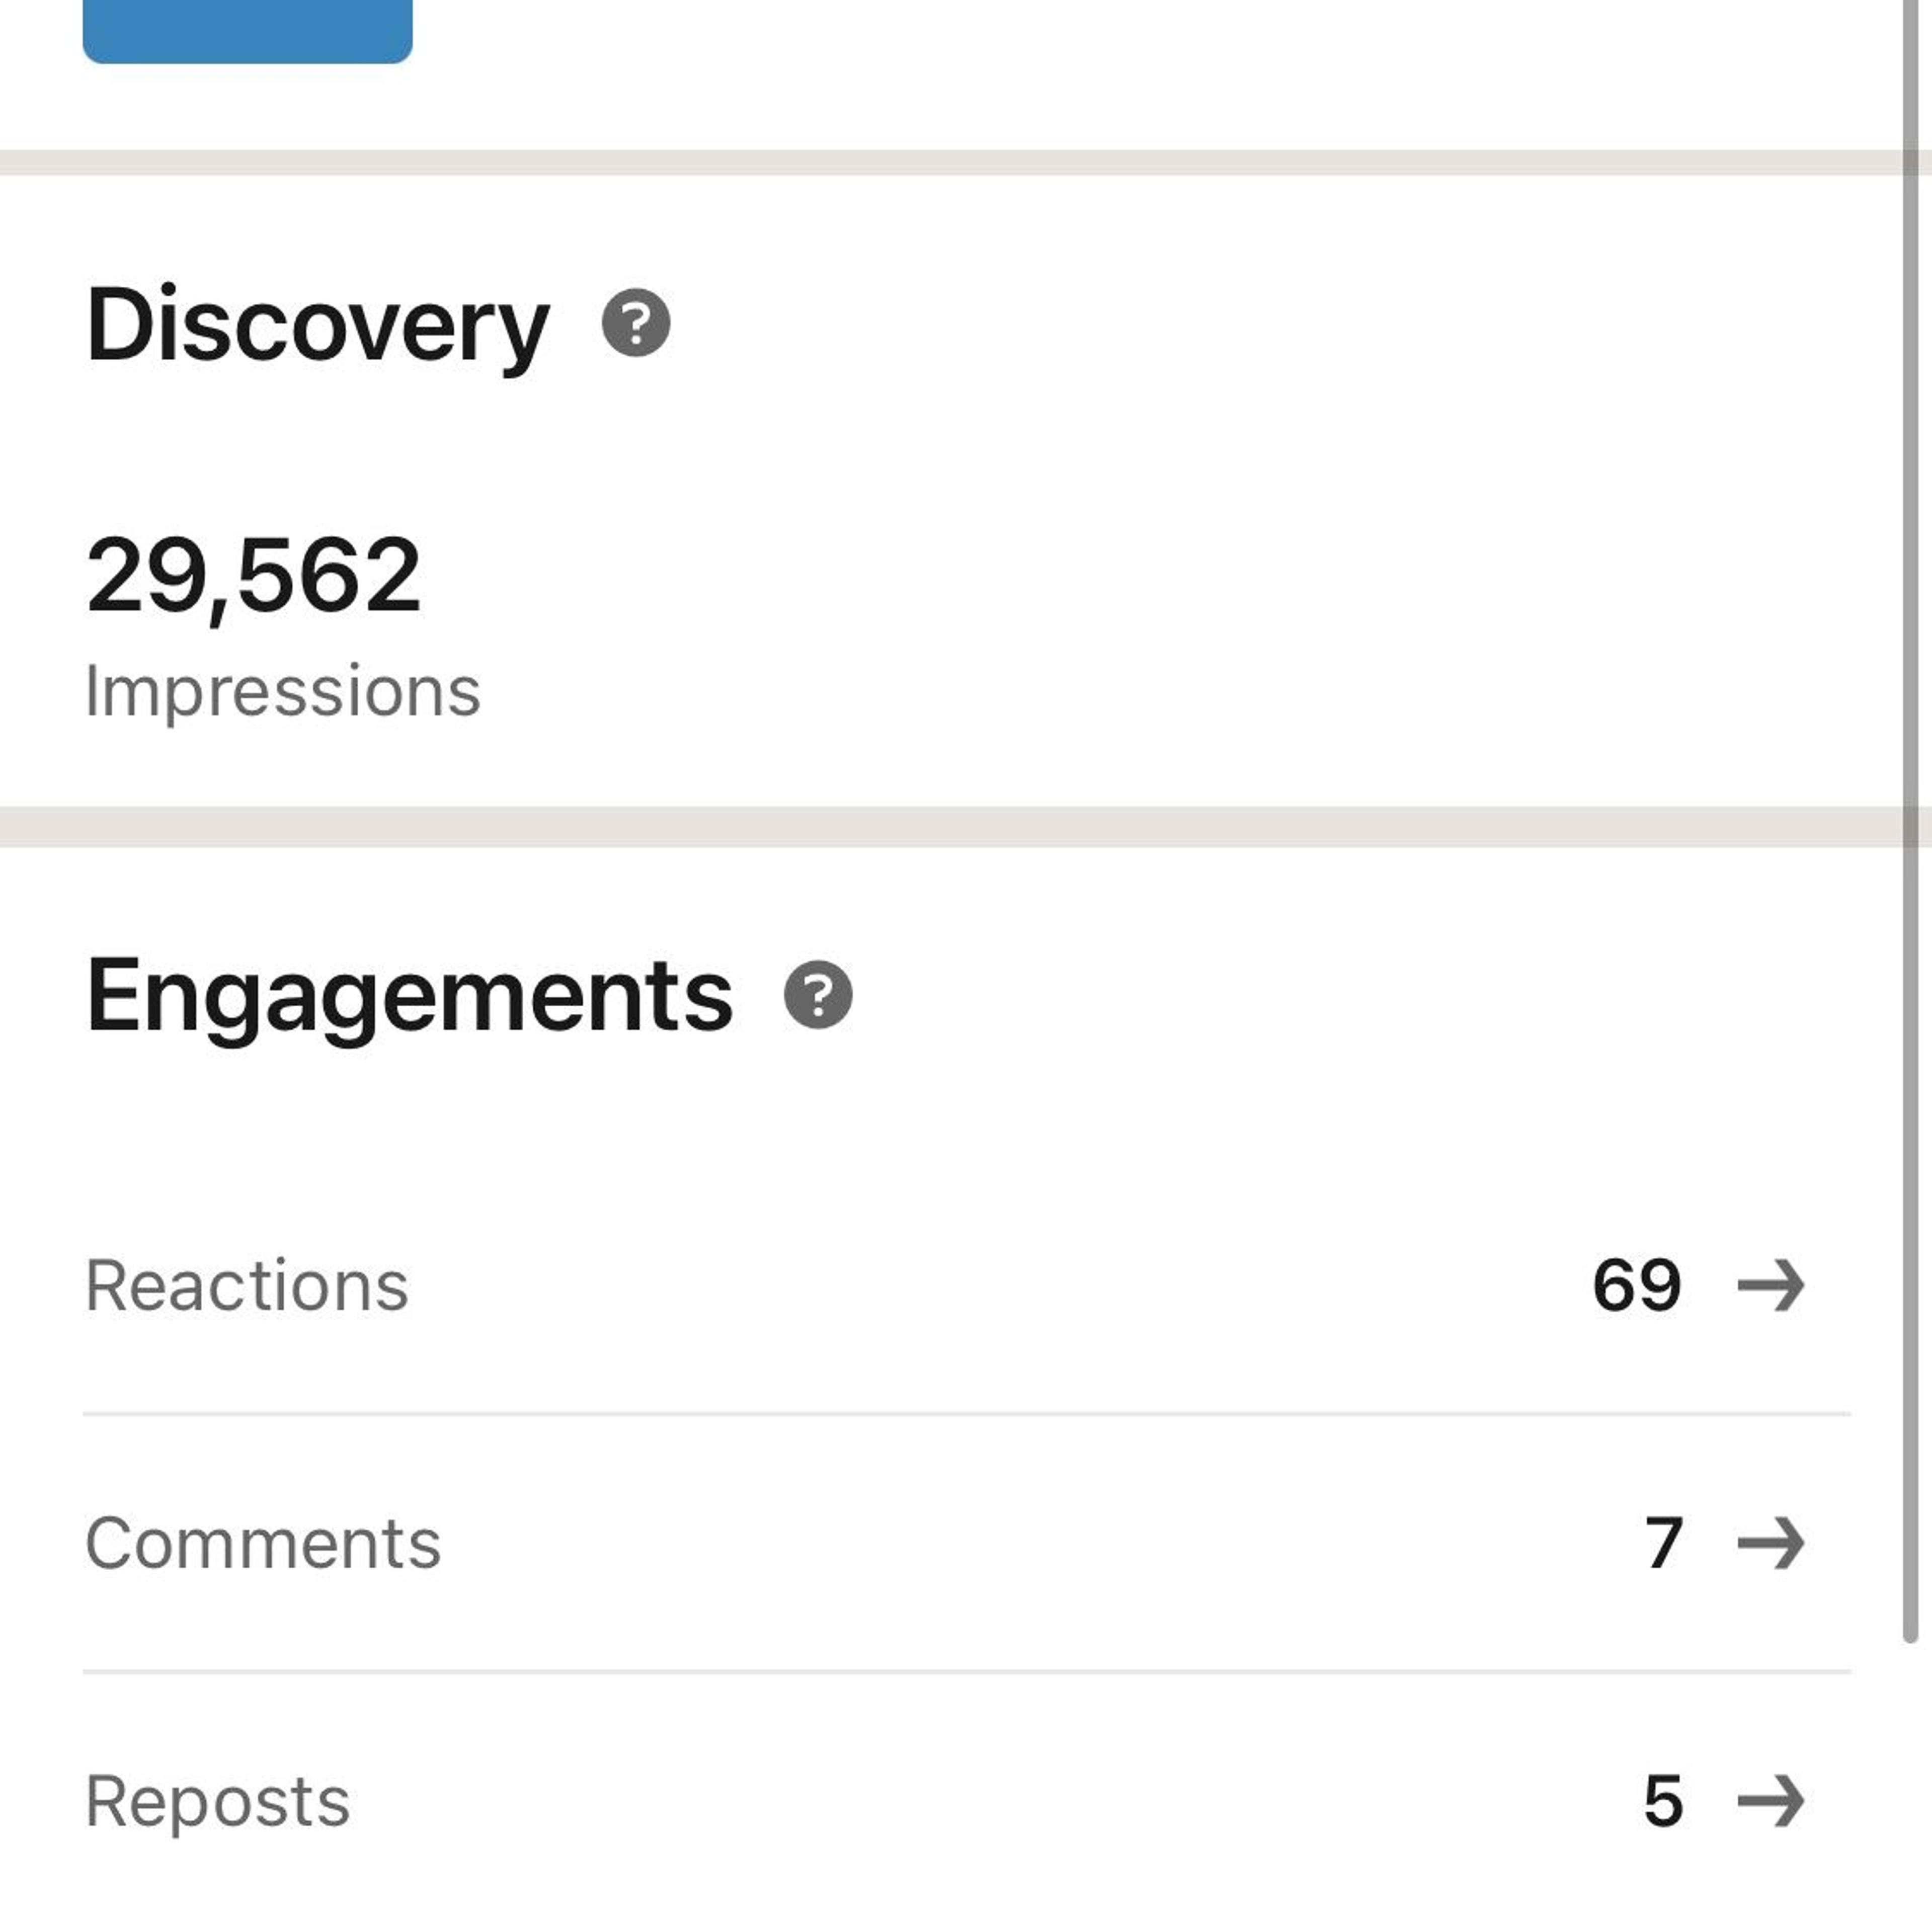Click the vertical scrollbar thumb
Viewport: 1932px width, 1932px height.
pos(1910,820)
